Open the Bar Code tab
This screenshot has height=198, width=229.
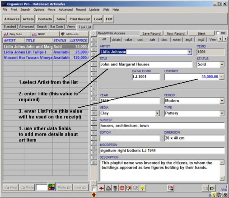pyautogui.click(x=56, y=27)
